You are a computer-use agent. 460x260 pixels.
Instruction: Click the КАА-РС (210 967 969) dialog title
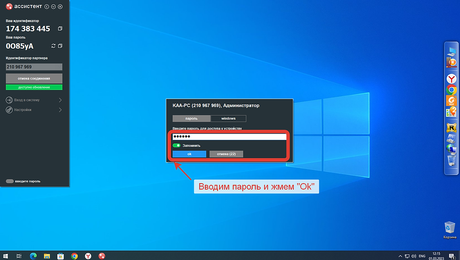[x=216, y=106]
